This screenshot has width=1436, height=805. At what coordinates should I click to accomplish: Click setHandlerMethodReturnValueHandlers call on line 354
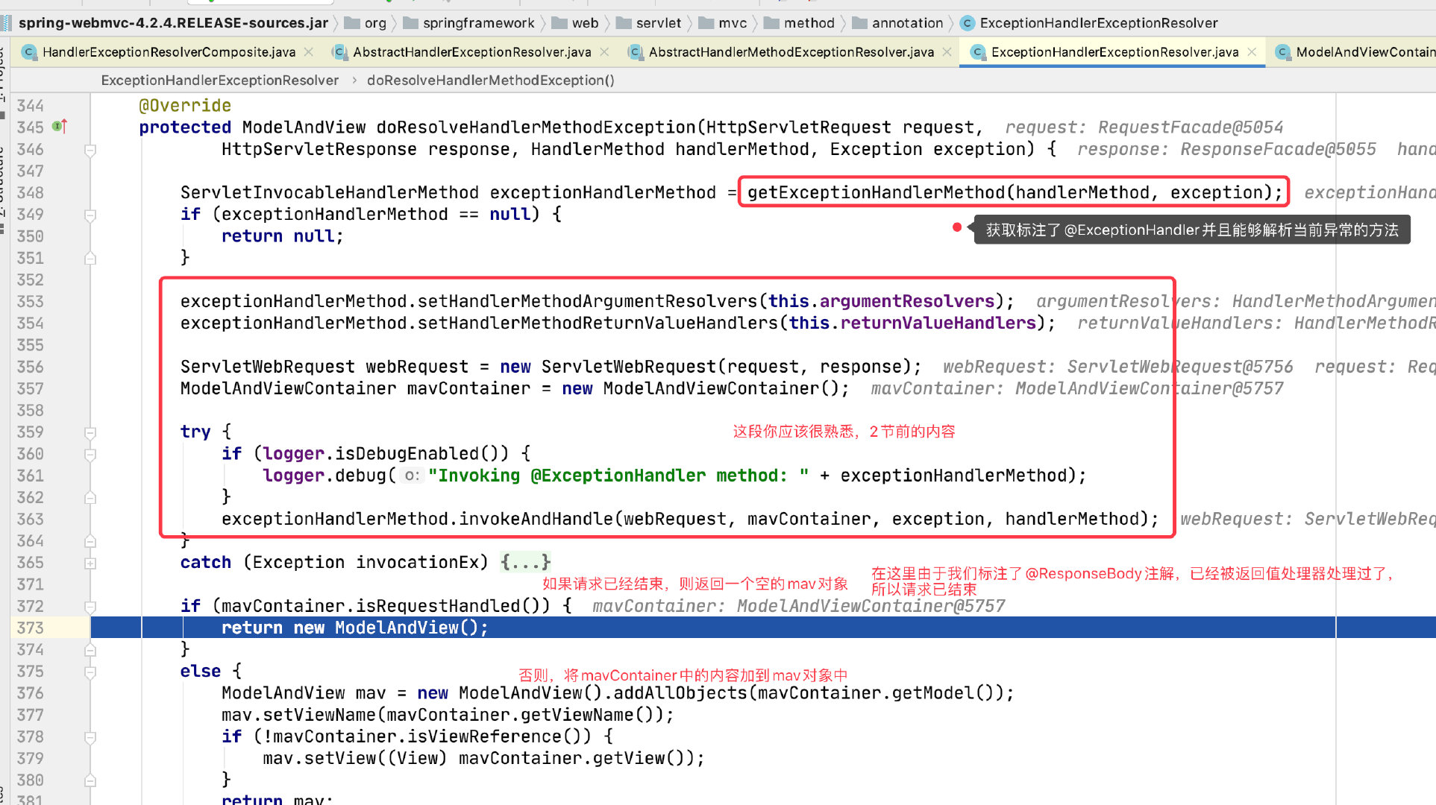(x=598, y=323)
